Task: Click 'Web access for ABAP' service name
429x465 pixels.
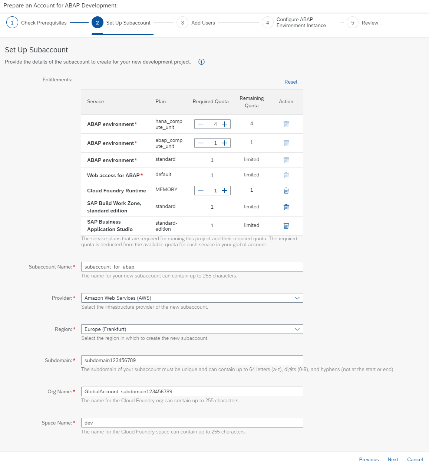Action: 113,175
